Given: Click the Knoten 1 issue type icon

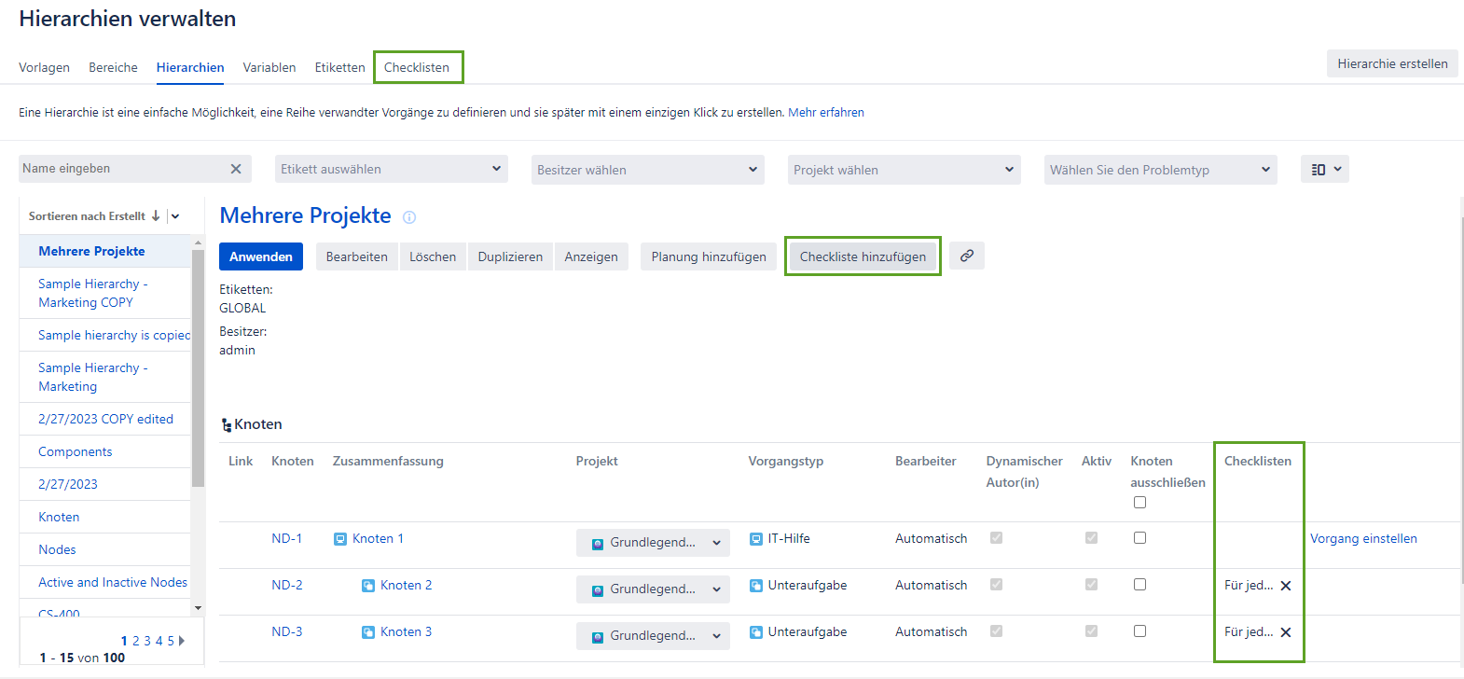Looking at the screenshot, I should click(x=340, y=539).
